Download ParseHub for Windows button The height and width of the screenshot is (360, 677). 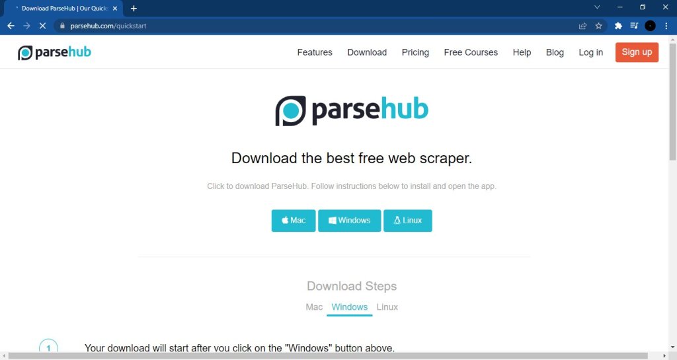point(349,221)
